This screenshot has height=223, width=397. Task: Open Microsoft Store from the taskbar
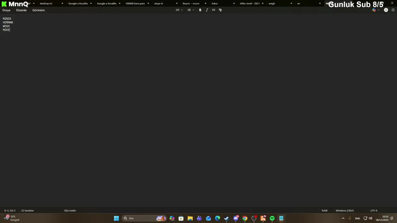(181, 218)
